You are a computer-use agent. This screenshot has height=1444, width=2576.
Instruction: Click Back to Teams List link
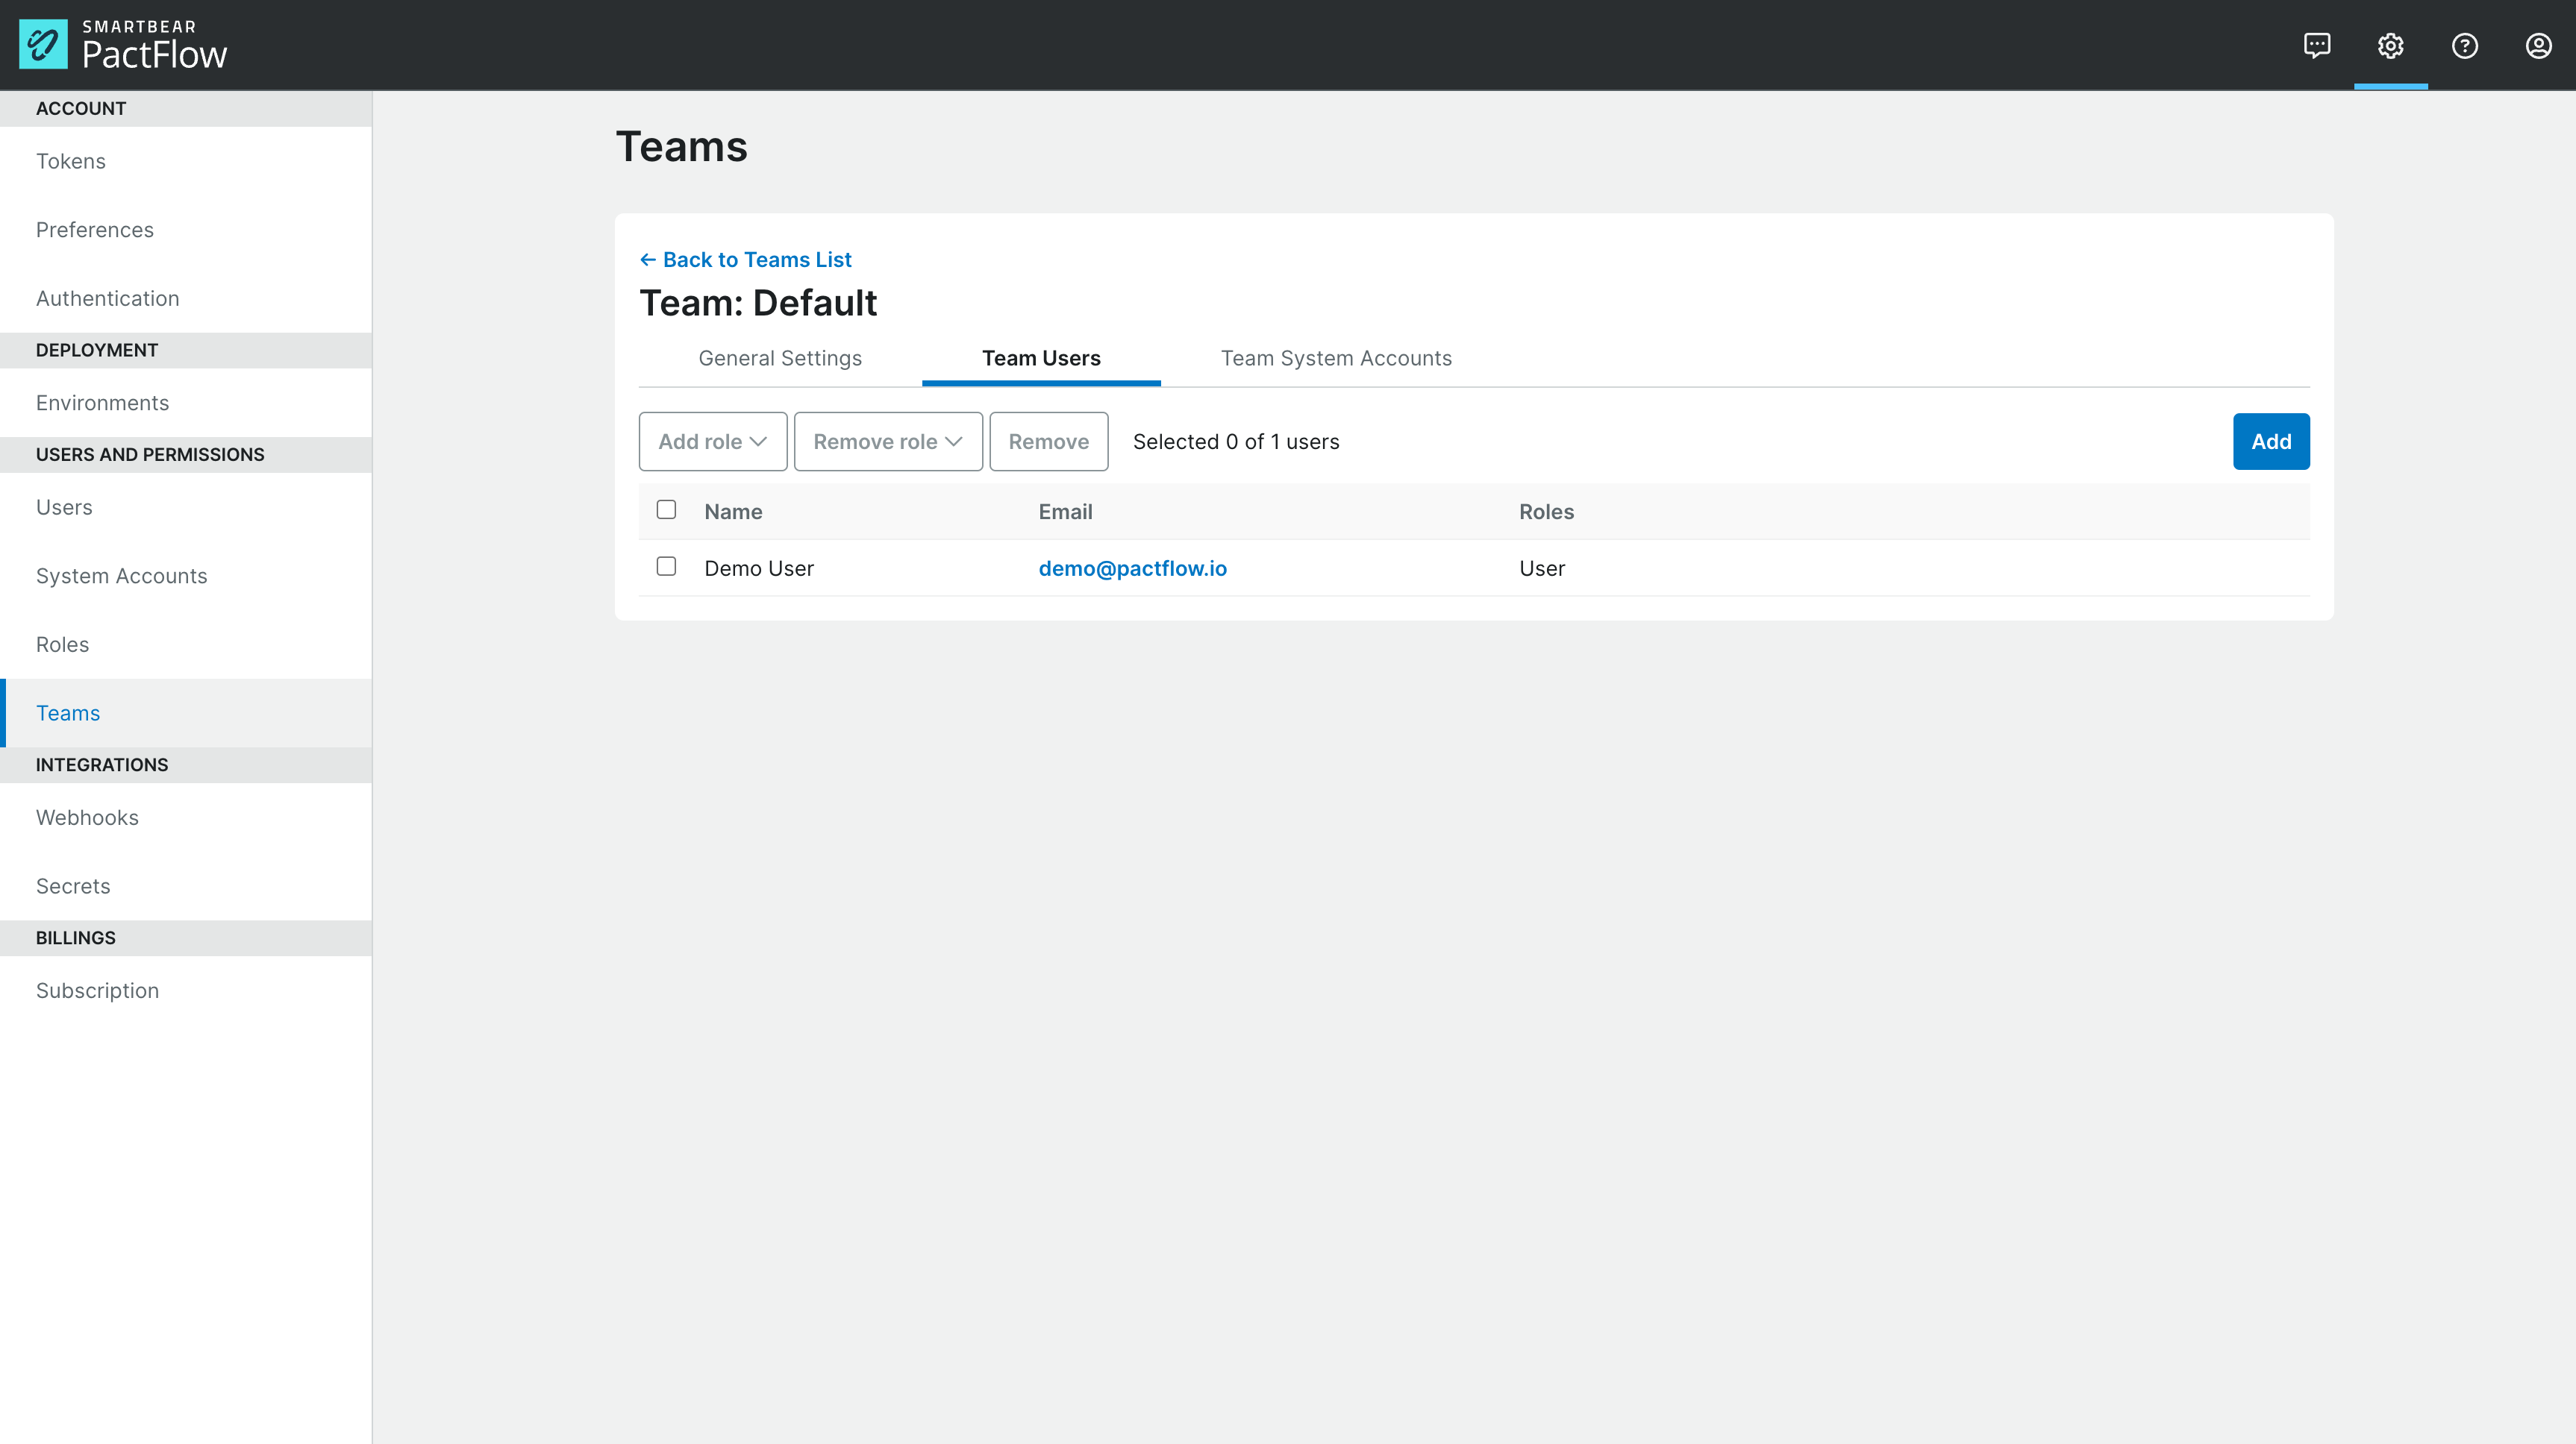coord(745,260)
